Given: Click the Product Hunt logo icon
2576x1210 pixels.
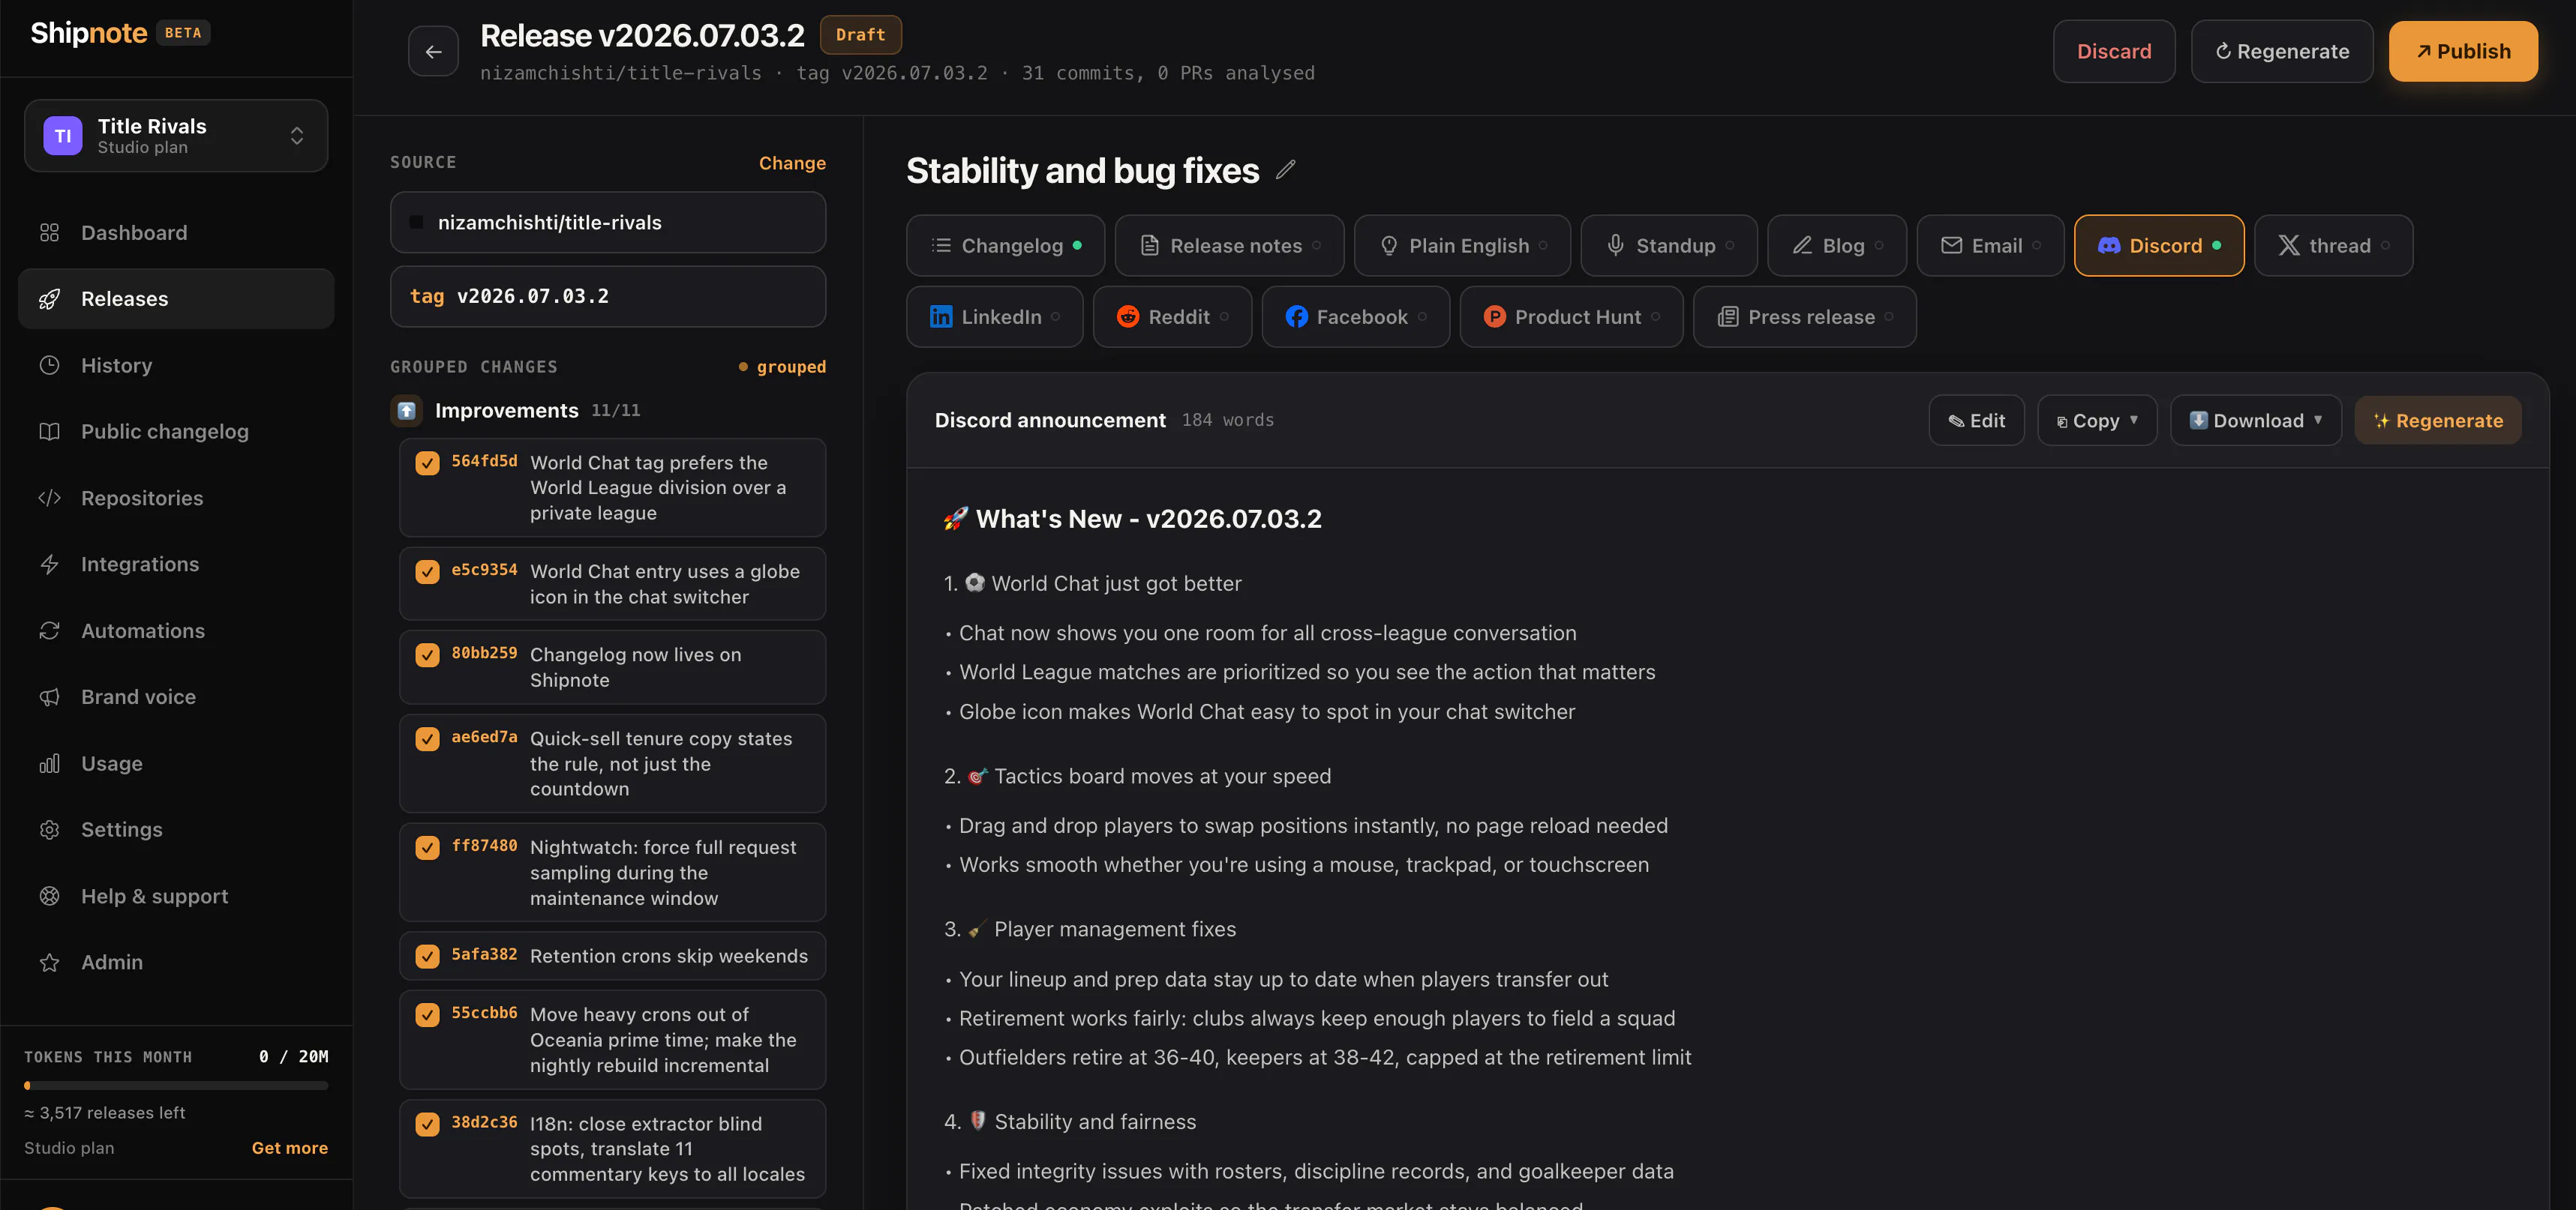Looking at the screenshot, I should (1494, 316).
